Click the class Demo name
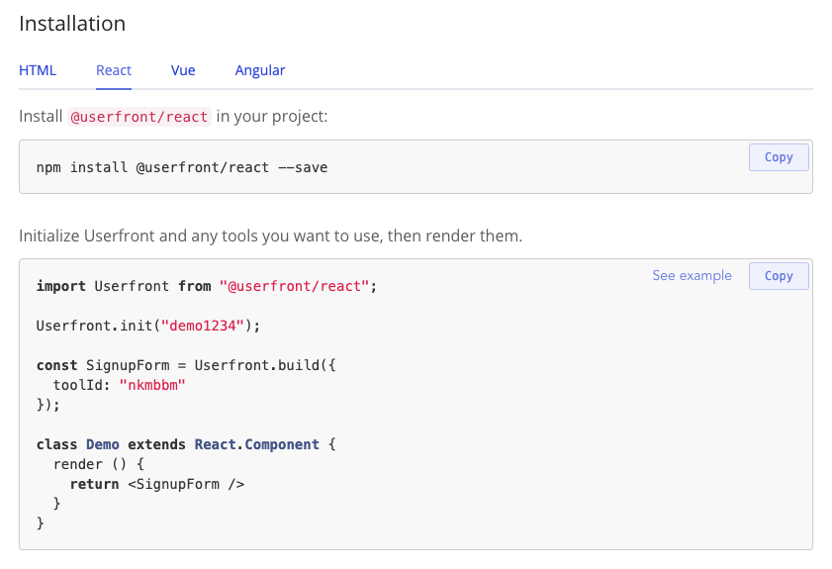 point(103,444)
